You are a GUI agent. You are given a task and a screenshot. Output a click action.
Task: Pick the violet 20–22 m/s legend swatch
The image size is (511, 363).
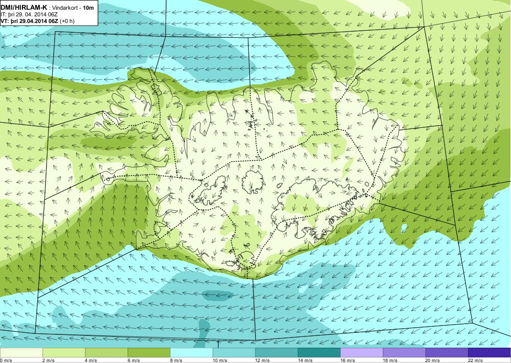coord(447,353)
